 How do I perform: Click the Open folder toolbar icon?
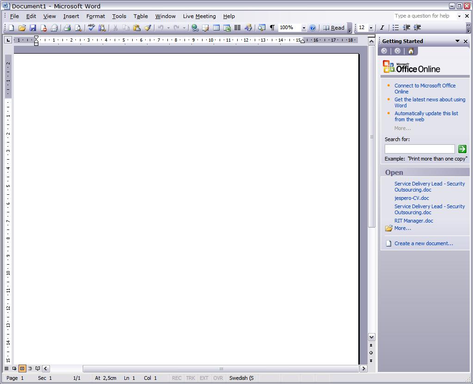22,28
